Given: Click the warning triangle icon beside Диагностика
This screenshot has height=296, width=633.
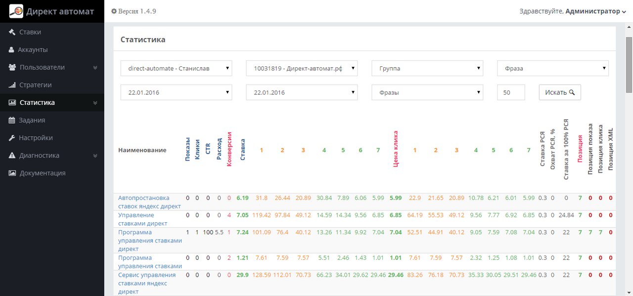Looking at the screenshot, I should point(12,155).
